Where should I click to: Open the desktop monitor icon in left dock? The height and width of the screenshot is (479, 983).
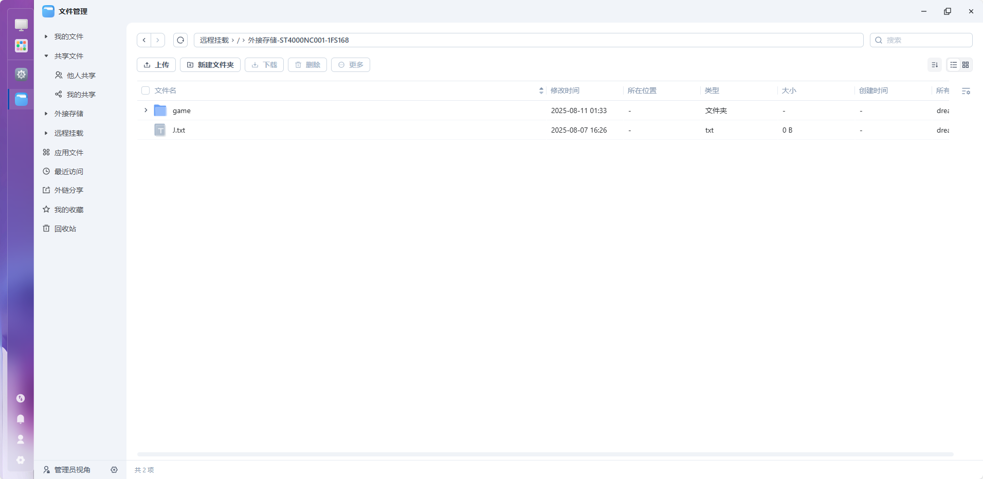point(21,25)
